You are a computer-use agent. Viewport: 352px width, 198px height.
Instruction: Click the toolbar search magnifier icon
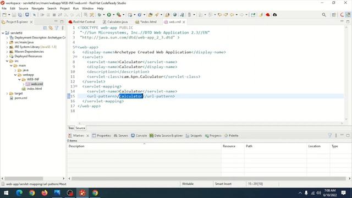(x=324, y=15)
